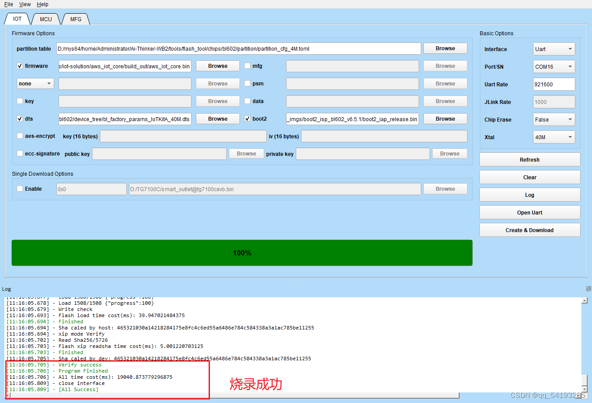The height and width of the screenshot is (403, 592).
Task: Click Browse for dts file
Action: [x=218, y=119]
